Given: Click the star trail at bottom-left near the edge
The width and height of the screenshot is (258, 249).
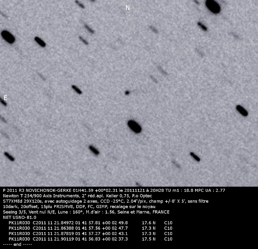Looking at the screenshot, I should 9,156.
